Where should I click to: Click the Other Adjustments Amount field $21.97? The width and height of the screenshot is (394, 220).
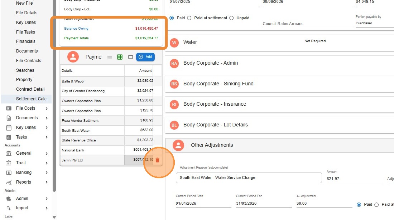pyautogui.click(x=354, y=179)
